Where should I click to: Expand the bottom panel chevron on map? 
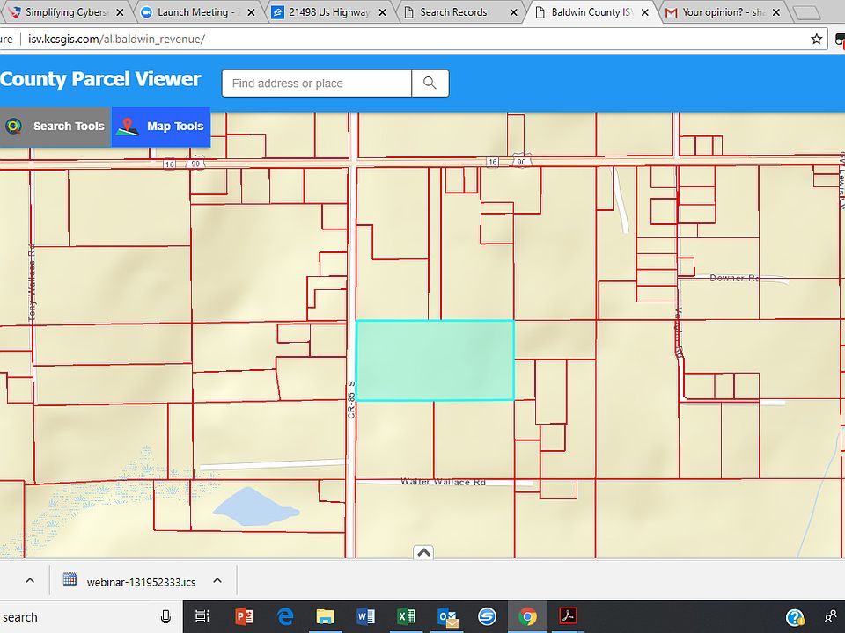click(423, 552)
